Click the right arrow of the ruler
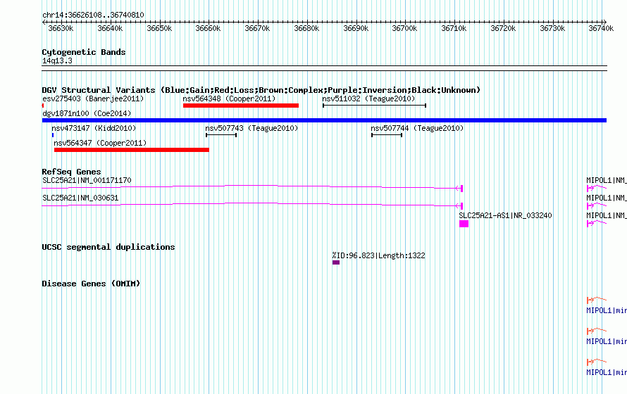This screenshot has width=627, height=394. (x=604, y=23)
